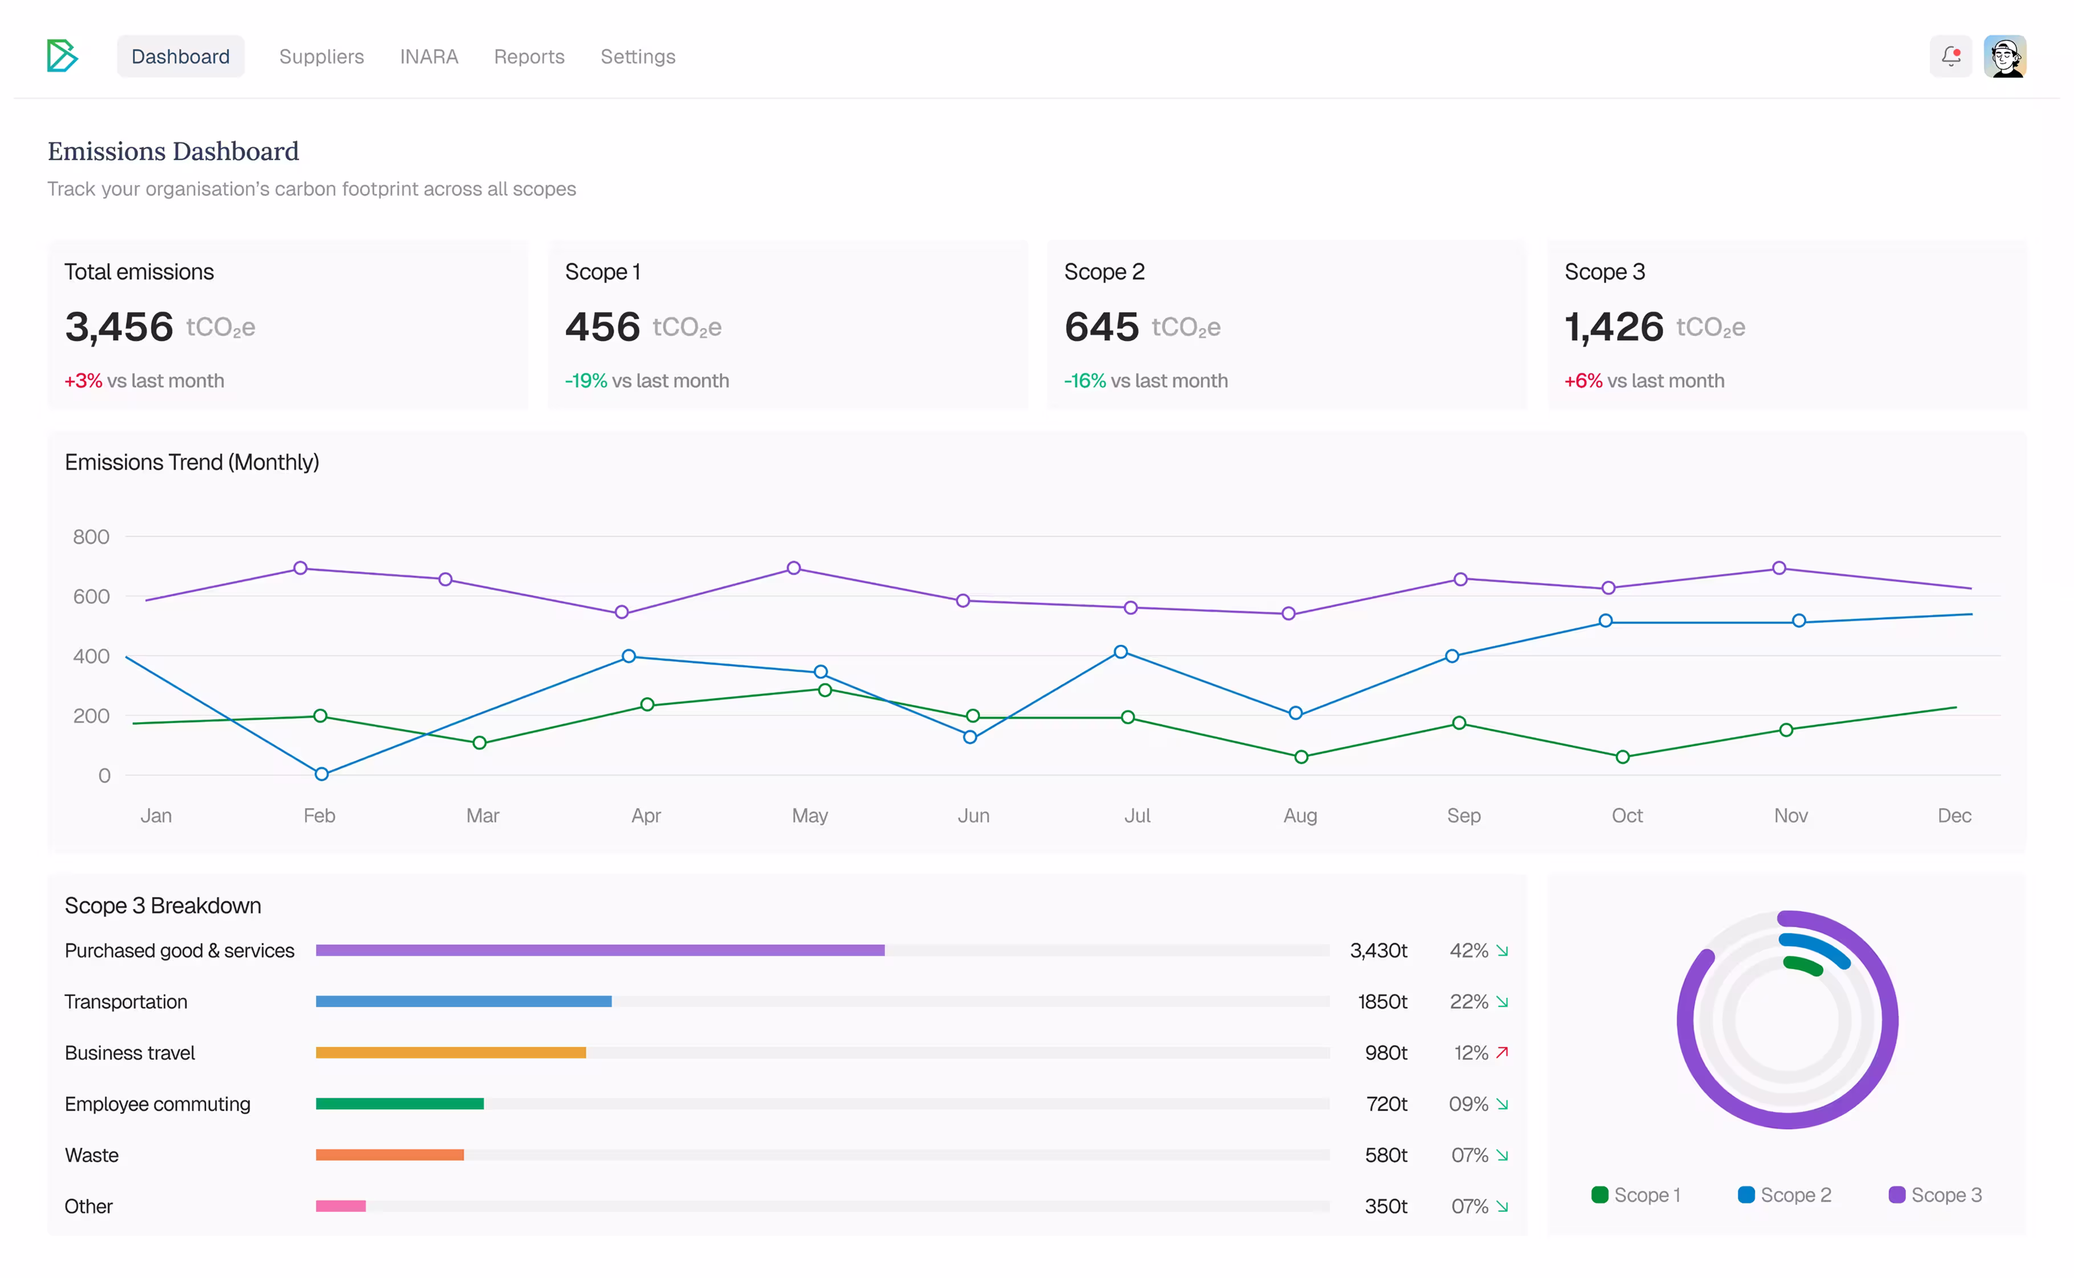Click the 'Sep' month axis label
2074x1278 pixels.
pos(1464,816)
